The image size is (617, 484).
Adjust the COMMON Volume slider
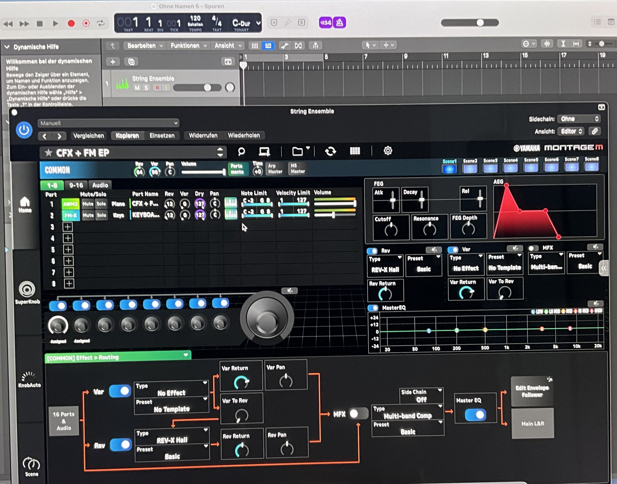(203, 172)
